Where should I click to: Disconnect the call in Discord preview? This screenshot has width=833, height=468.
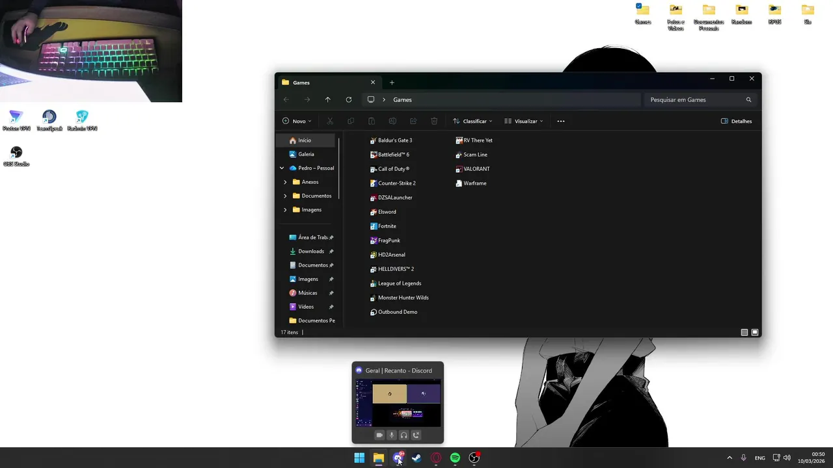pos(416,435)
